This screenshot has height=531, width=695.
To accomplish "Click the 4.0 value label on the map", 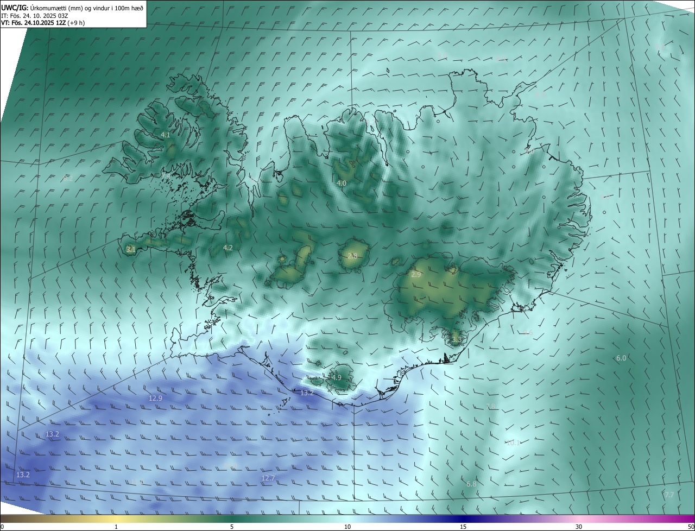I will pos(342,184).
